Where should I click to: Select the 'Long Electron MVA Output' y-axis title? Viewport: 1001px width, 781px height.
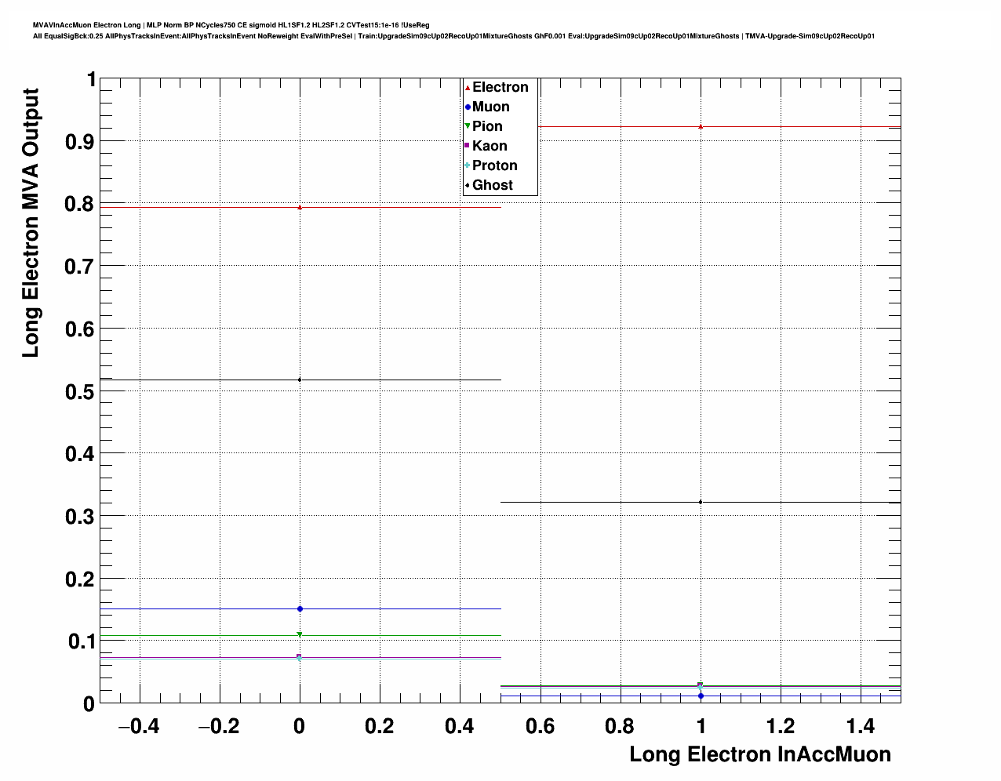(31, 223)
